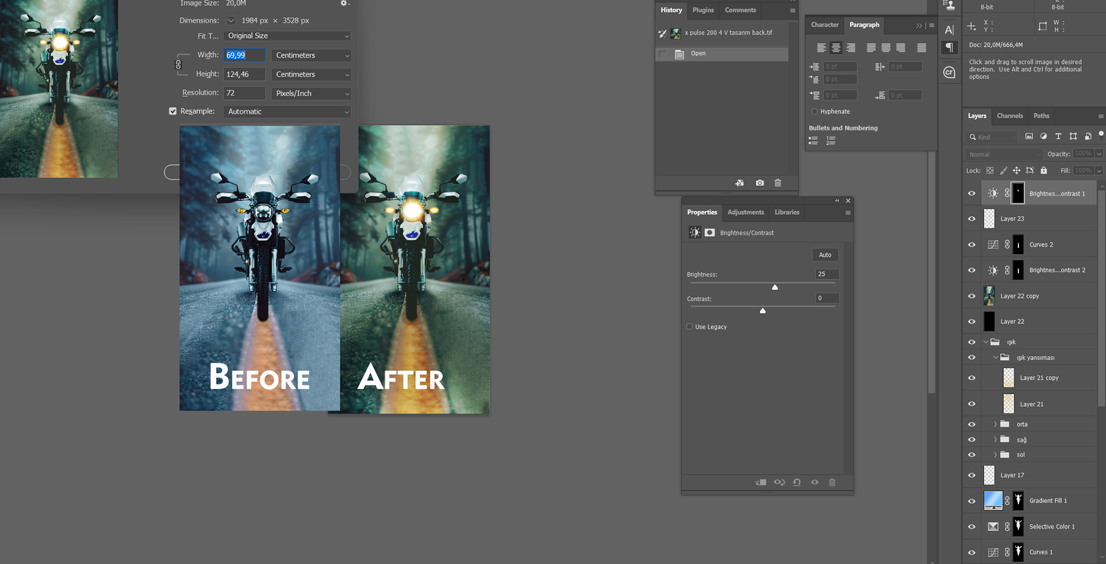Switch to Channels tab

click(1010, 116)
